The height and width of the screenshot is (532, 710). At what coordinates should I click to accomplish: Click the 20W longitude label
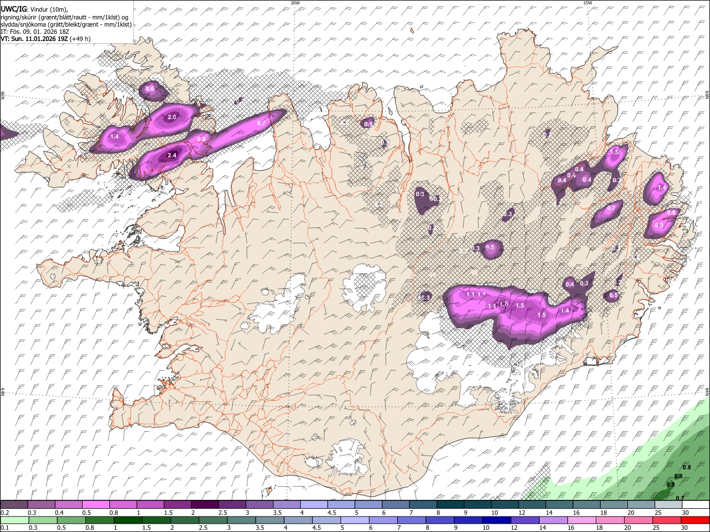tap(295, 3)
